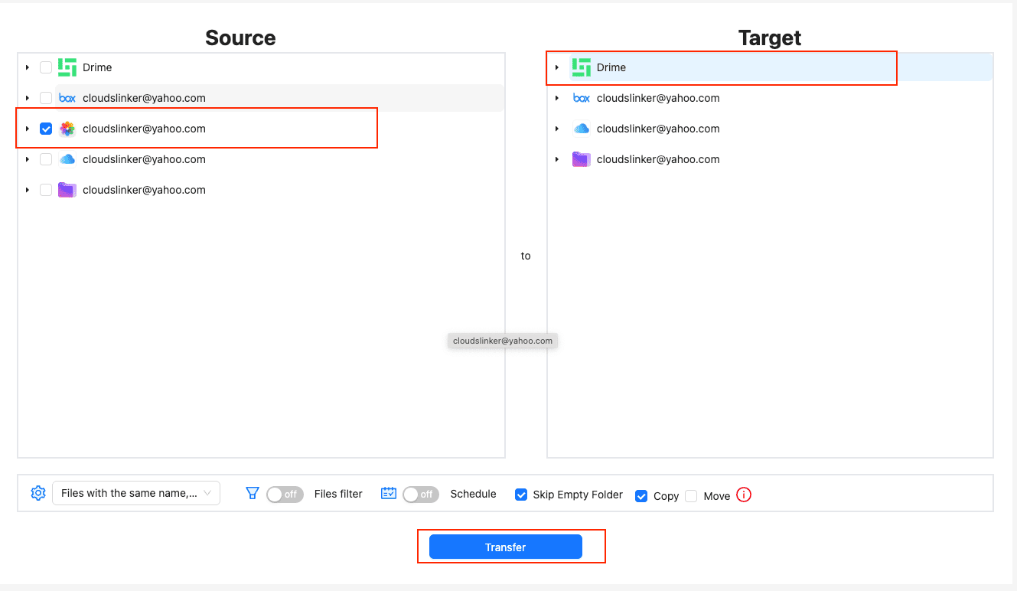Click the Schedule calendar icon
This screenshot has height=591, width=1017.
(388, 493)
